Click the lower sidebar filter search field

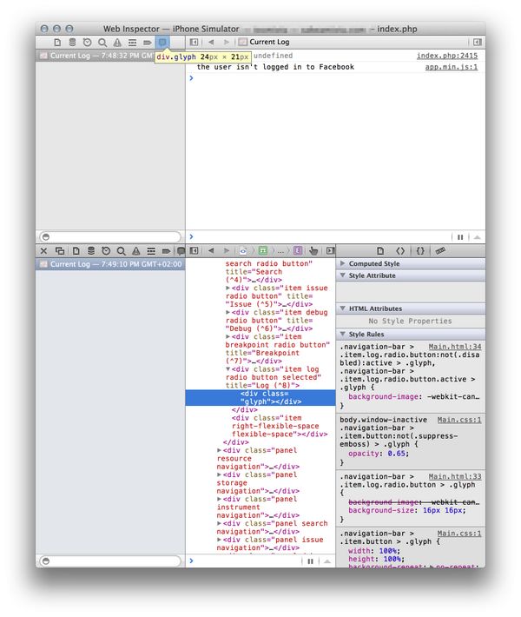(109, 561)
